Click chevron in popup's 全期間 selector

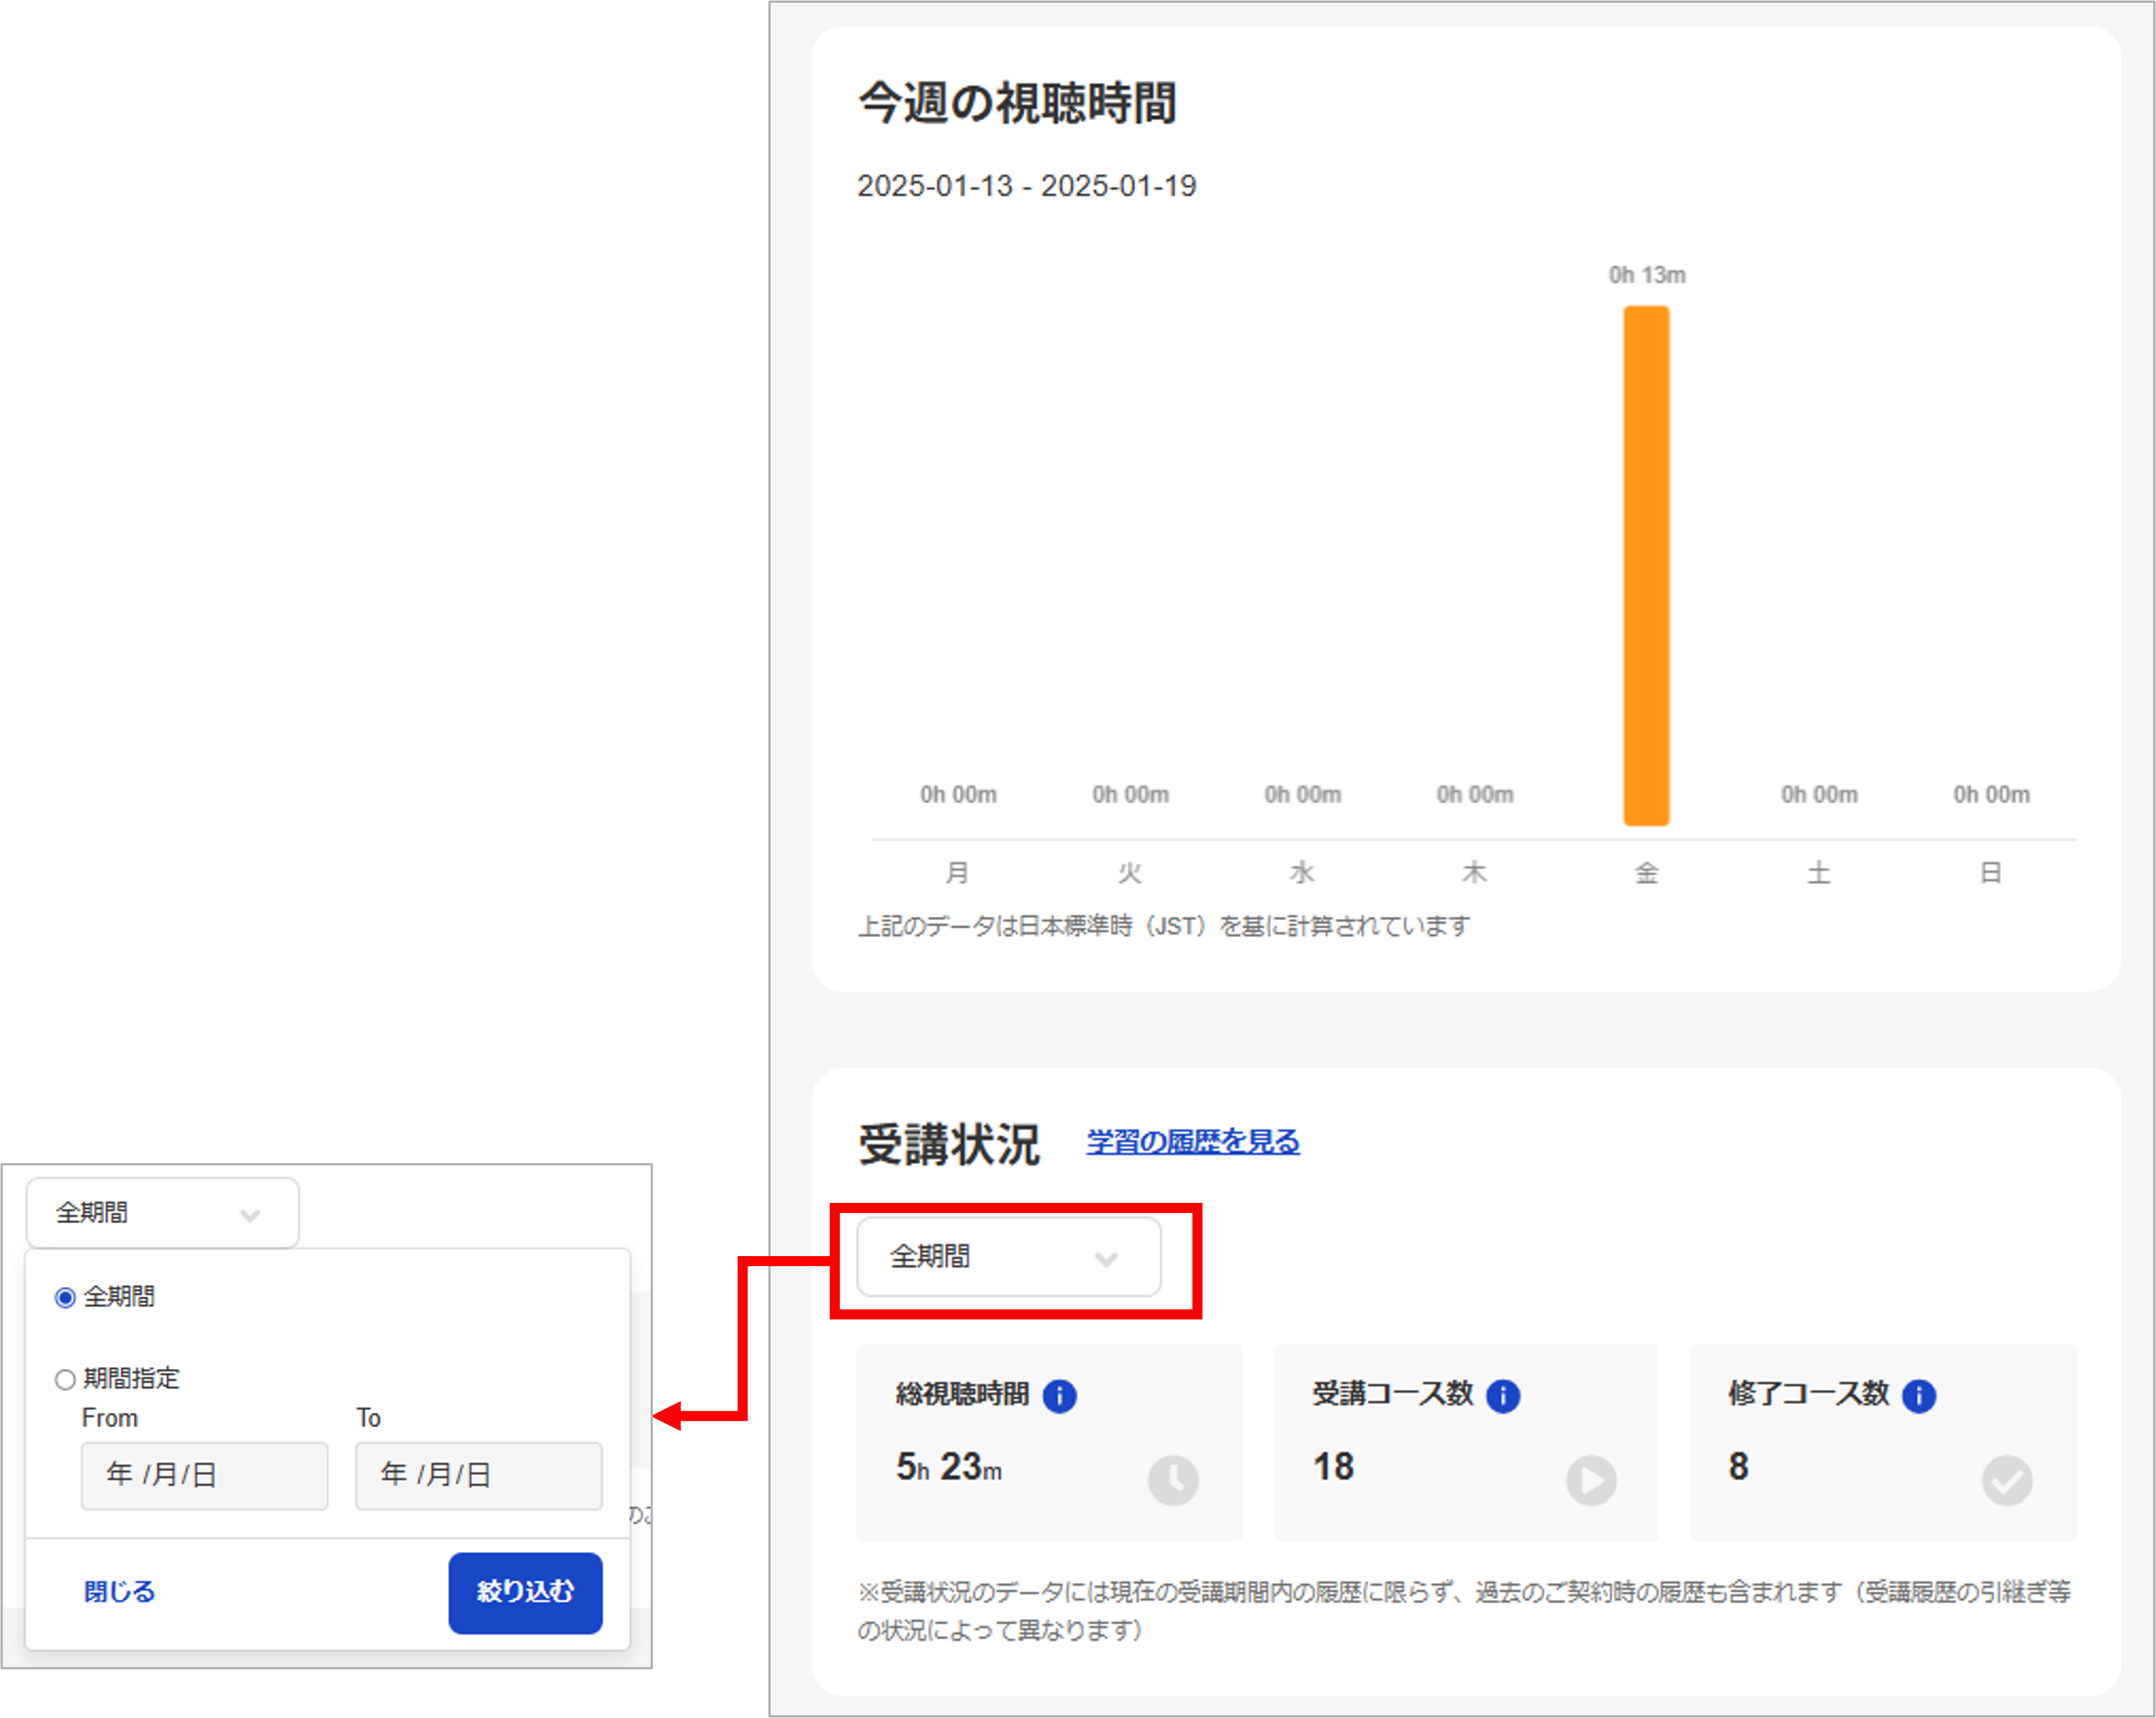[250, 1215]
